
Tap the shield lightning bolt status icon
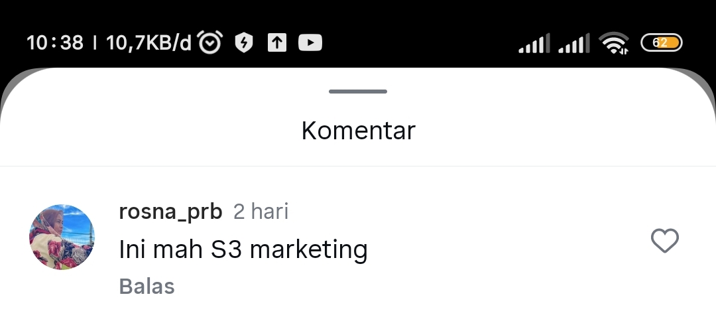coord(244,43)
